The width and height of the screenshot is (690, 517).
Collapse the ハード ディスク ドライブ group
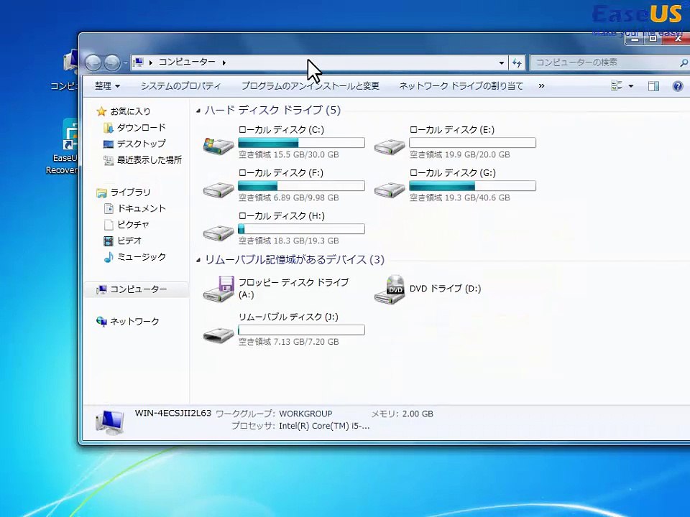click(x=198, y=111)
